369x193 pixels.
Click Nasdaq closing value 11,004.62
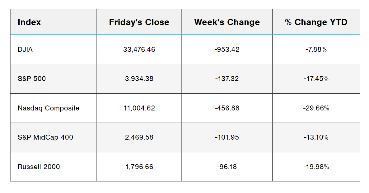[139, 108]
